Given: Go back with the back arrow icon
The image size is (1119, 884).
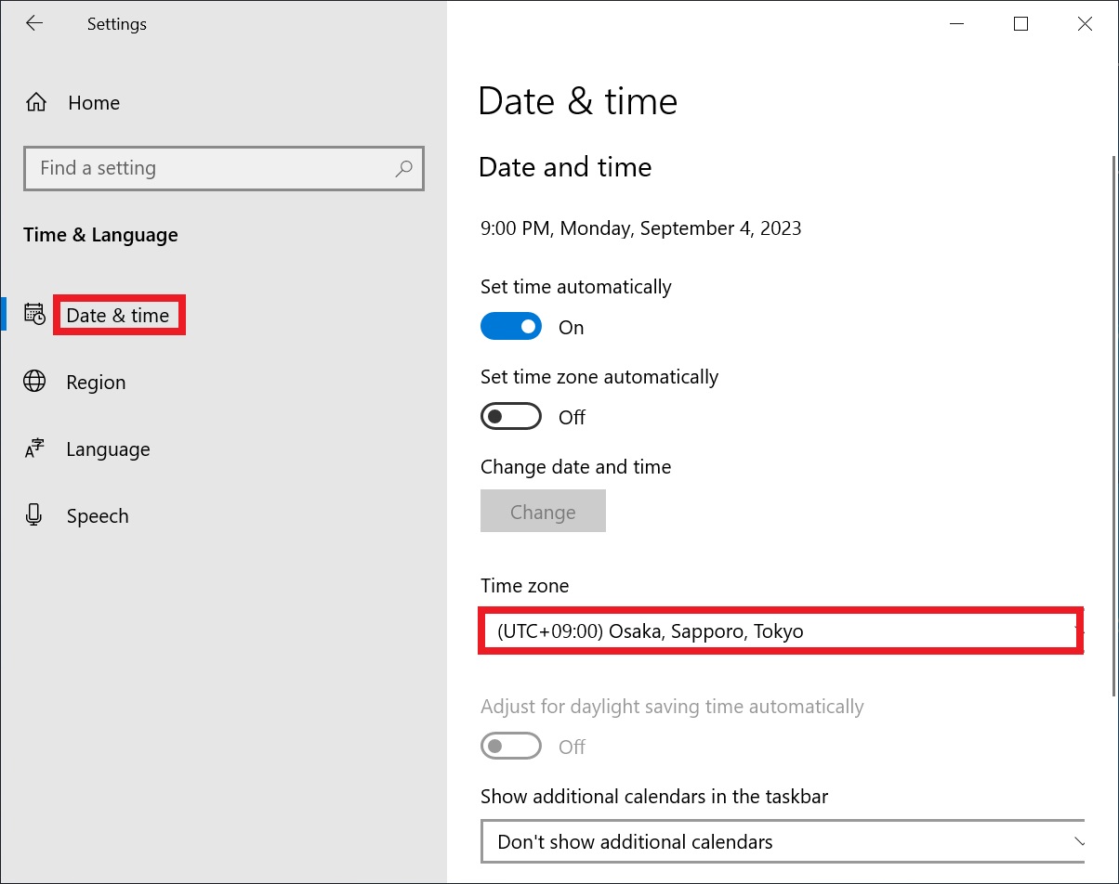Looking at the screenshot, I should (x=34, y=24).
